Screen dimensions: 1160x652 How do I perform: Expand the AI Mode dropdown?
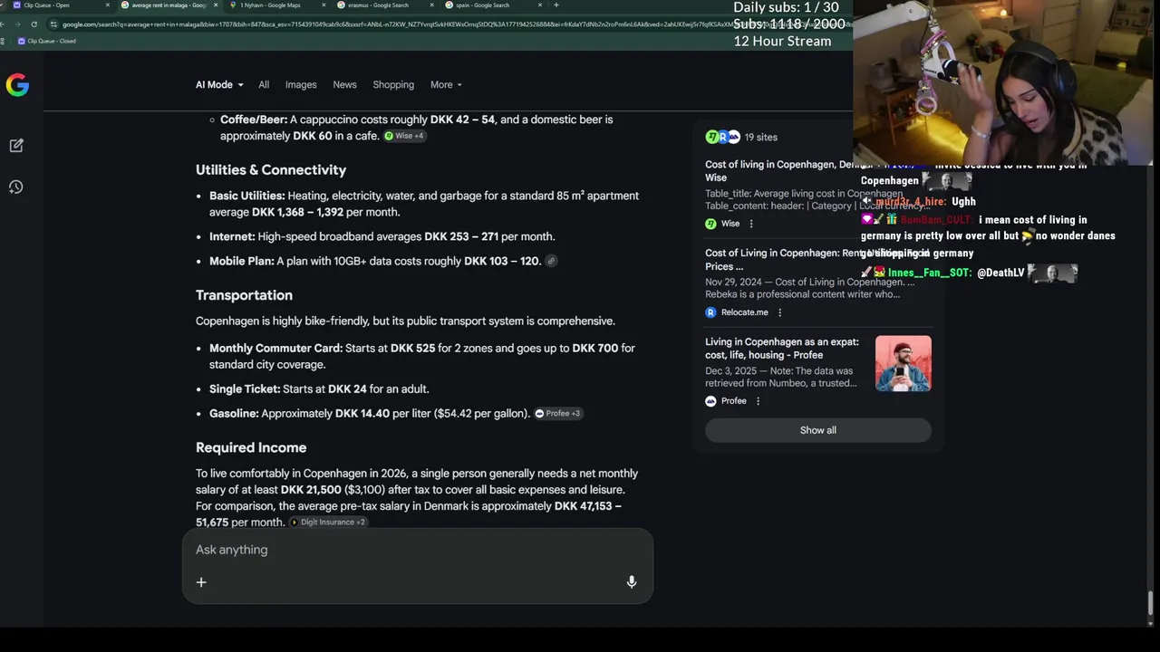(219, 84)
